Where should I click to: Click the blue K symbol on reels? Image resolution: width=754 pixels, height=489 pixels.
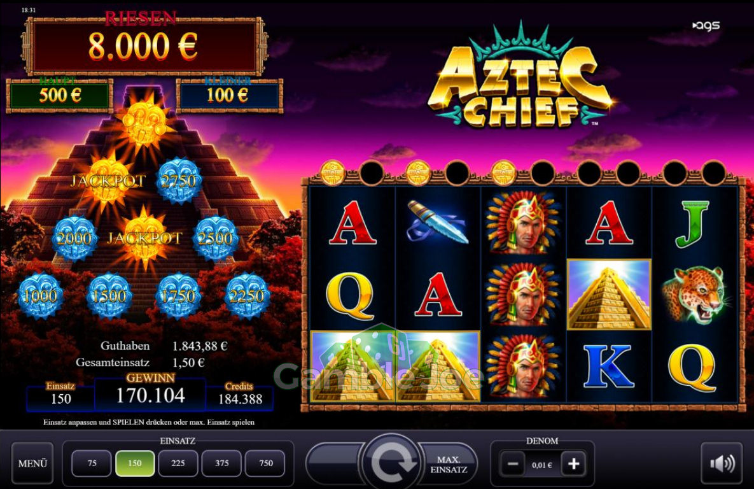[x=609, y=367]
